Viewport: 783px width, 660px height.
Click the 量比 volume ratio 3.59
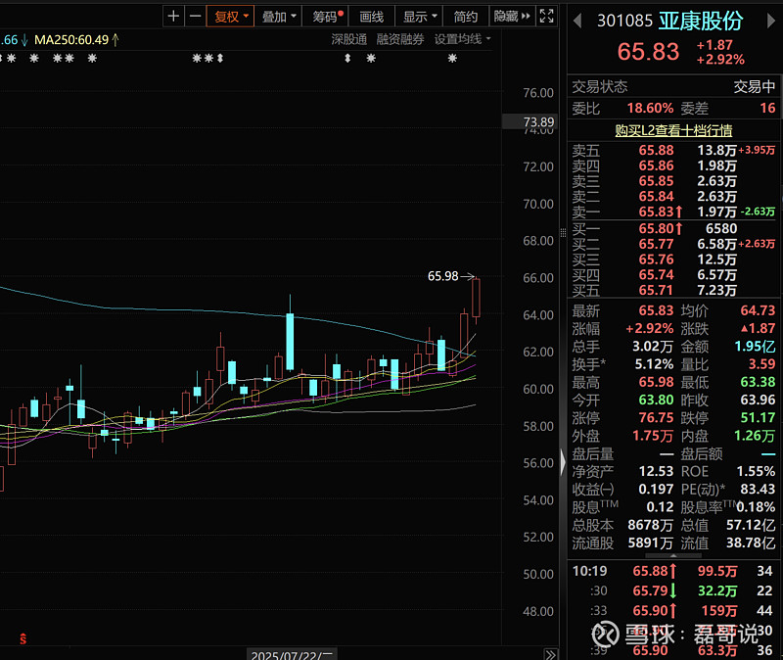pos(762,364)
